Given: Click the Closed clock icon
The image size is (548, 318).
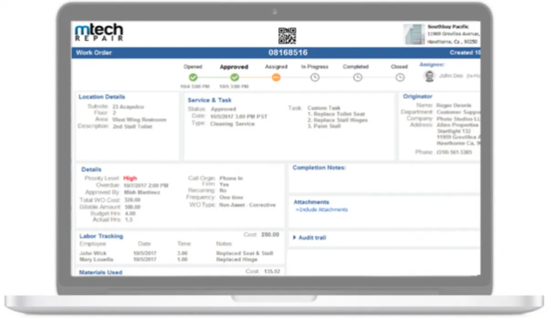Looking at the screenshot, I should click(400, 77).
